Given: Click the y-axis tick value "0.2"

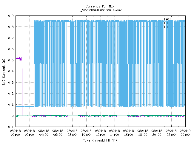Looking at the screenshot, I should pyautogui.click(x=11, y=94).
